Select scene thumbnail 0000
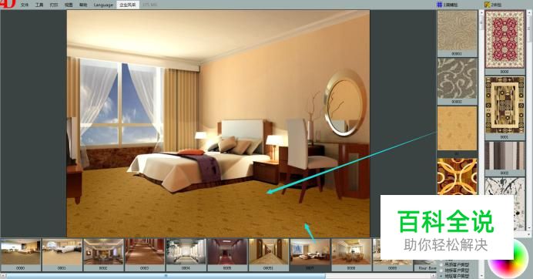 coord(20,254)
